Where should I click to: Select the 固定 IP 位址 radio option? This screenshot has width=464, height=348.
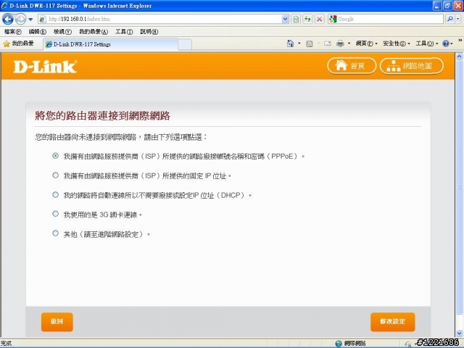pyautogui.click(x=55, y=175)
